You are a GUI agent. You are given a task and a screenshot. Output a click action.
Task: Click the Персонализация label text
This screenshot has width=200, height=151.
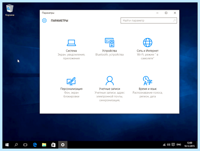tap(71, 89)
